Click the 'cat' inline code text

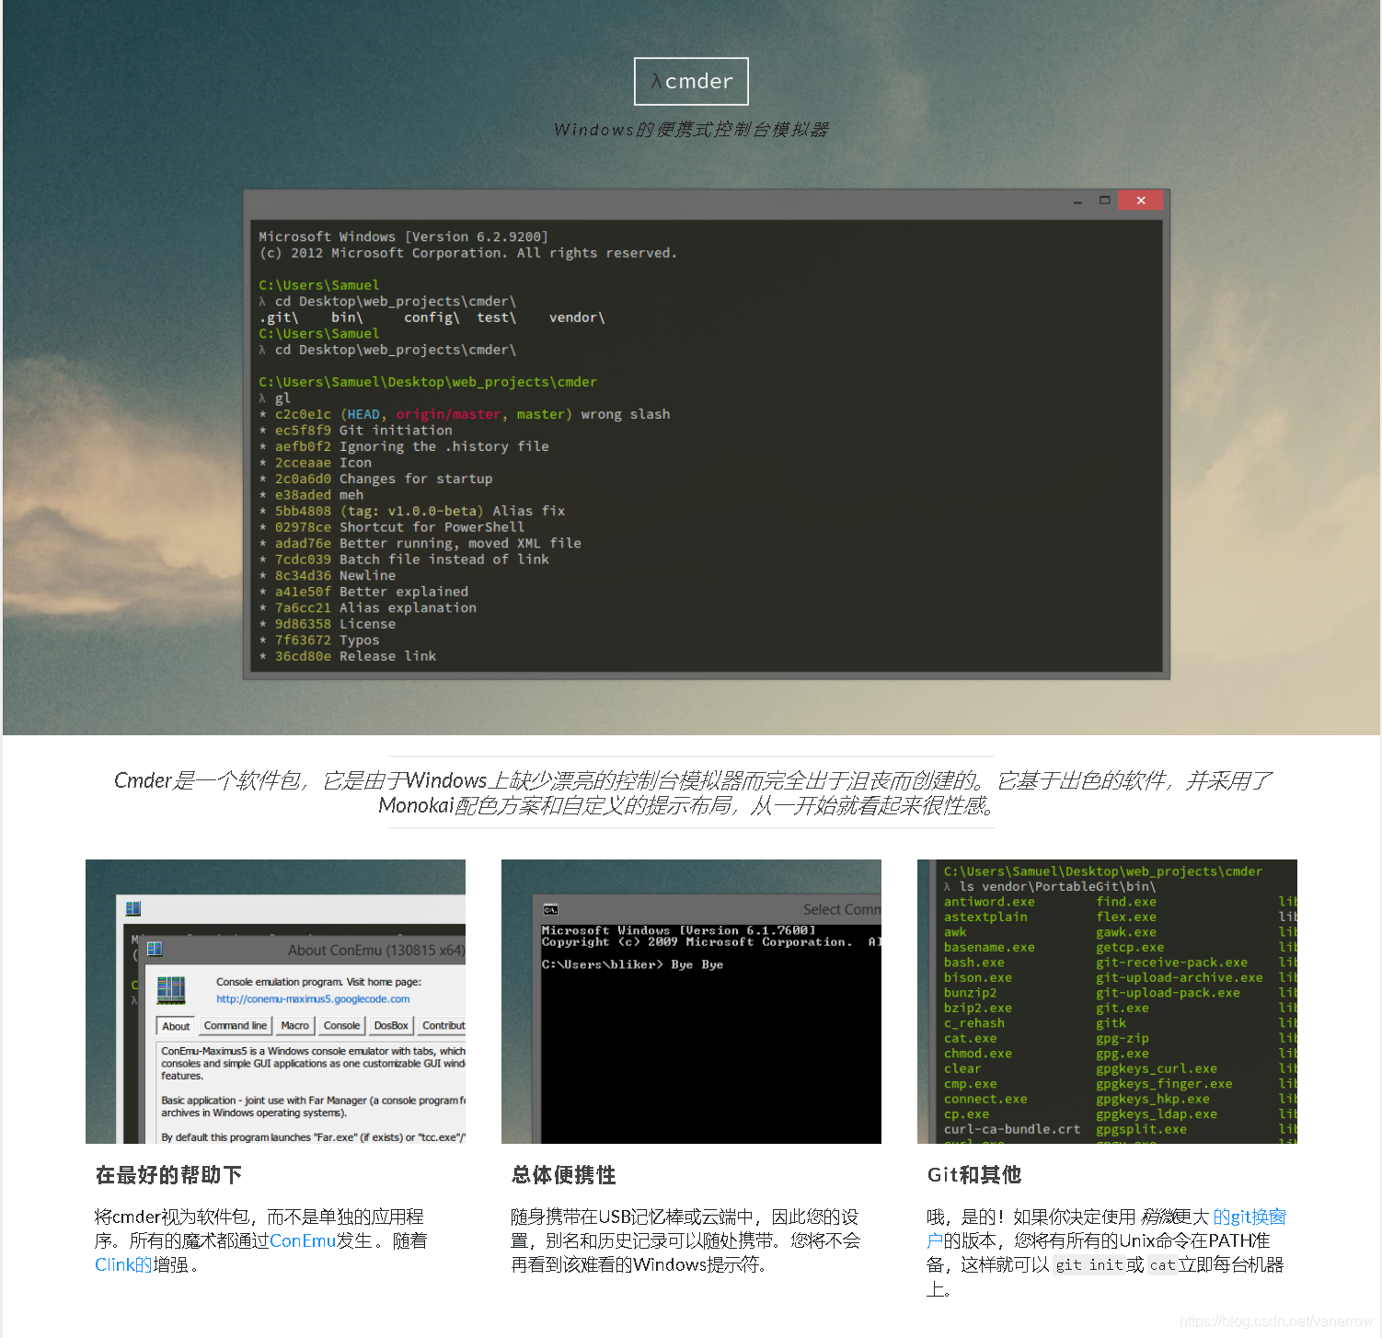tap(1163, 1265)
